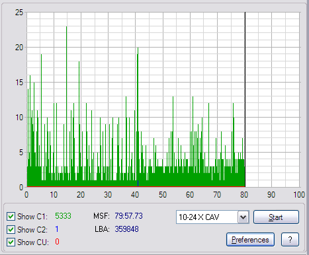Viewport: 309px width, 255px height.
Task: Select the green C1 count 5333
Action: 63,216
